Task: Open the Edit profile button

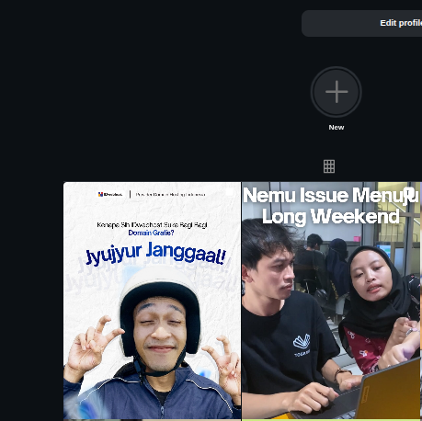Action: click(x=362, y=23)
